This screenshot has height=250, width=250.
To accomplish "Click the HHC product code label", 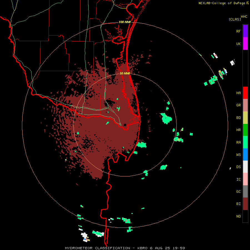I will point(244,17).
